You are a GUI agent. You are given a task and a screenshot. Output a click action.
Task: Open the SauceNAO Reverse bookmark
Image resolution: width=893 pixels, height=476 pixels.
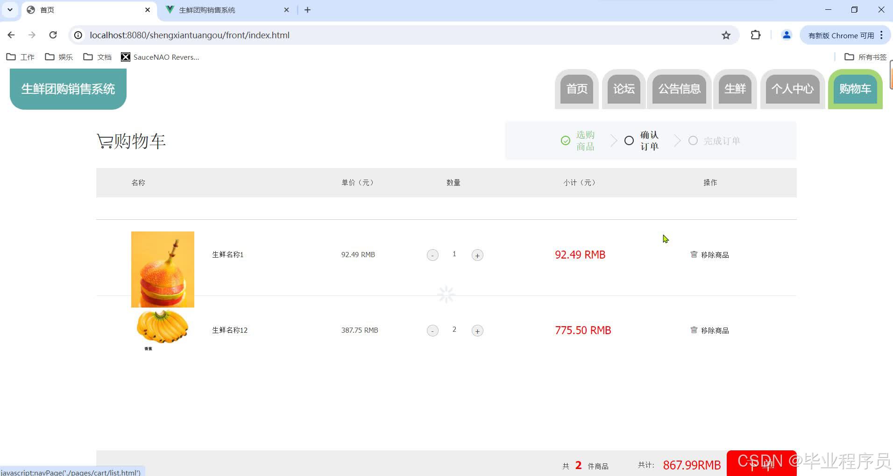[160, 57]
